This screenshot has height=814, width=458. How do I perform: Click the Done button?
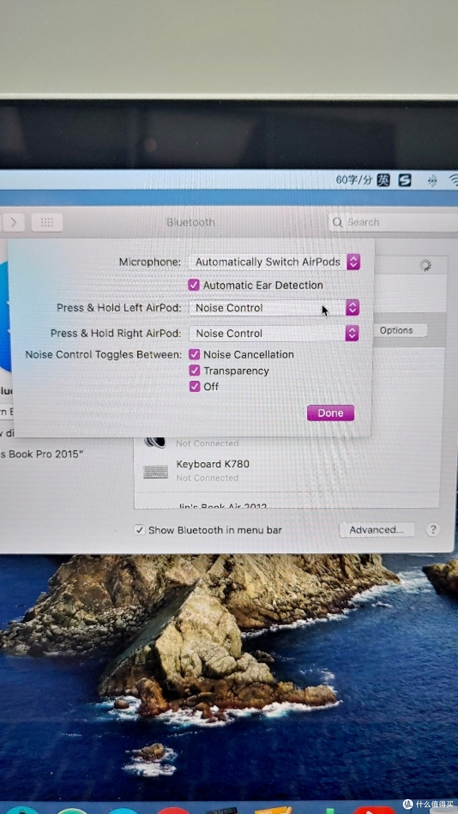point(330,413)
